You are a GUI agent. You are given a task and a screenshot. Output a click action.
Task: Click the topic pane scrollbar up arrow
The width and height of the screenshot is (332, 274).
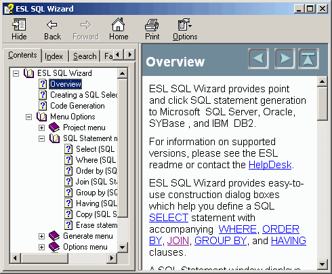tap(323, 81)
